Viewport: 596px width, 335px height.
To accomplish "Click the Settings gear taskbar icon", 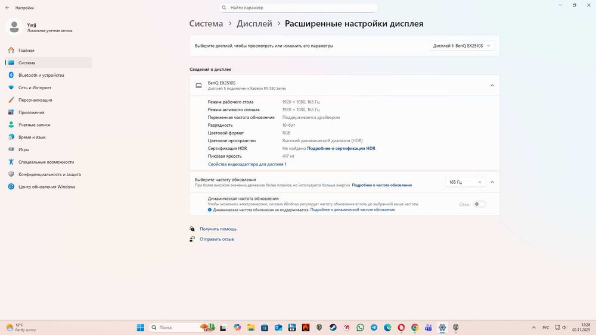I will click(x=442, y=327).
